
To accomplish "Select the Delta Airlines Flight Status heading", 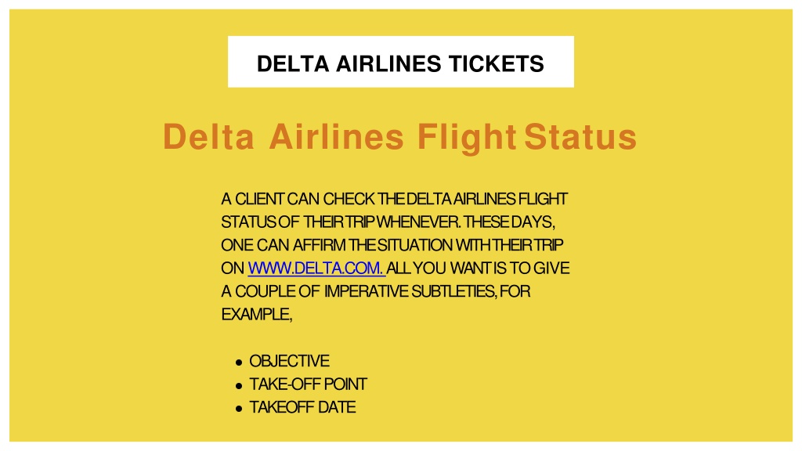I will coord(399,136).
